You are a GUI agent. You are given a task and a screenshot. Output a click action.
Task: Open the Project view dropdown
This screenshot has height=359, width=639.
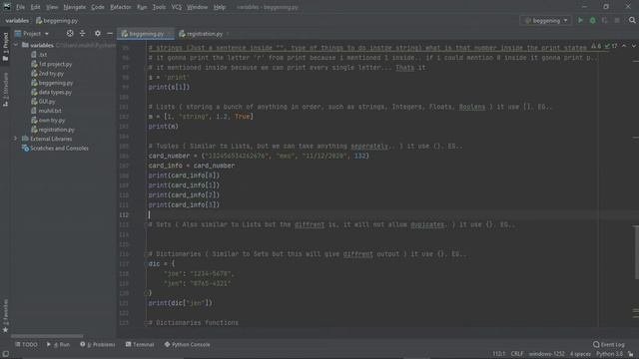(32, 34)
